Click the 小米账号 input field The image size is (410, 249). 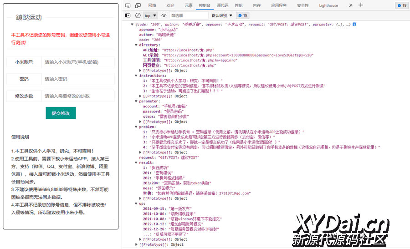(x=77, y=62)
